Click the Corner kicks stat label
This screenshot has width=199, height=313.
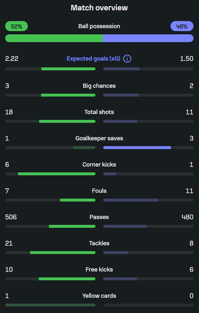(x=99, y=165)
